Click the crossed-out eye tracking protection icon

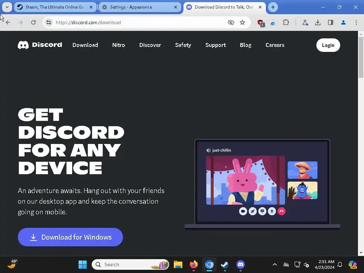[x=231, y=22]
